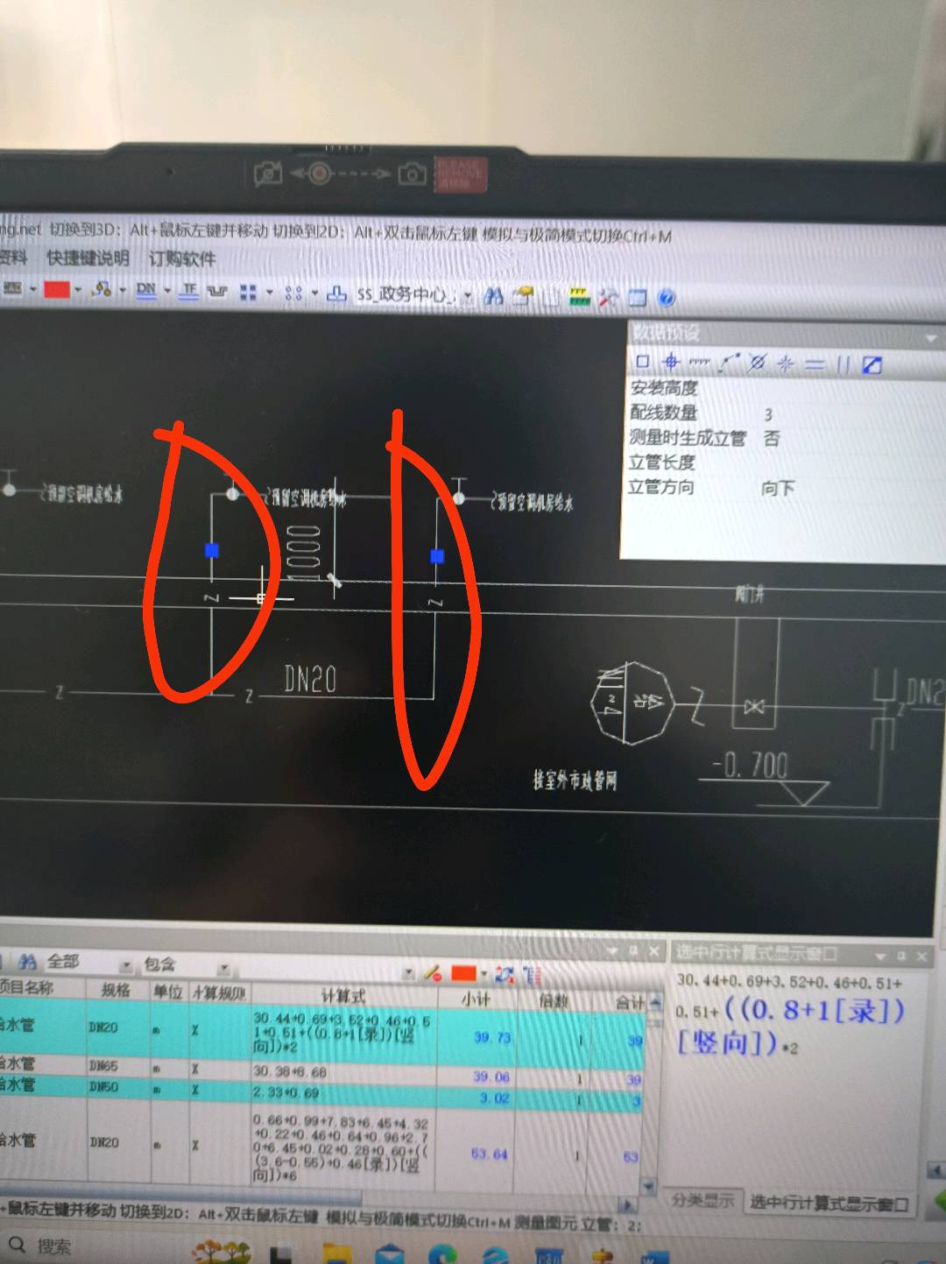Screen dimensions: 946x1264
Task: Click the 配线数量 value 3
Action: 768,414
